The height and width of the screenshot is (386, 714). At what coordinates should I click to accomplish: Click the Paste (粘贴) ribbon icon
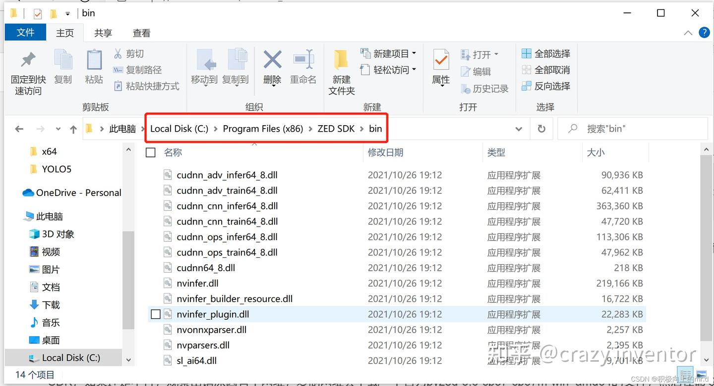click(x=94, y=69)
